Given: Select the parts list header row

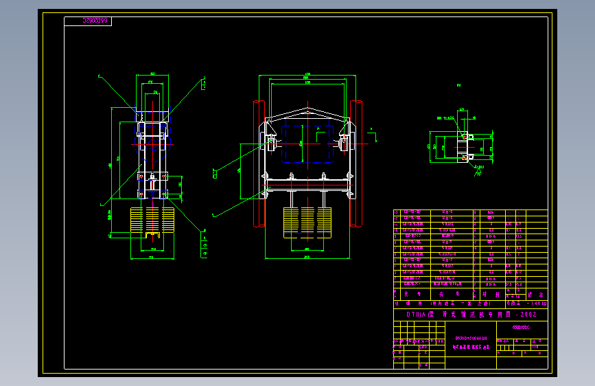Looking at the screenshot, I should tap(471, 295).
